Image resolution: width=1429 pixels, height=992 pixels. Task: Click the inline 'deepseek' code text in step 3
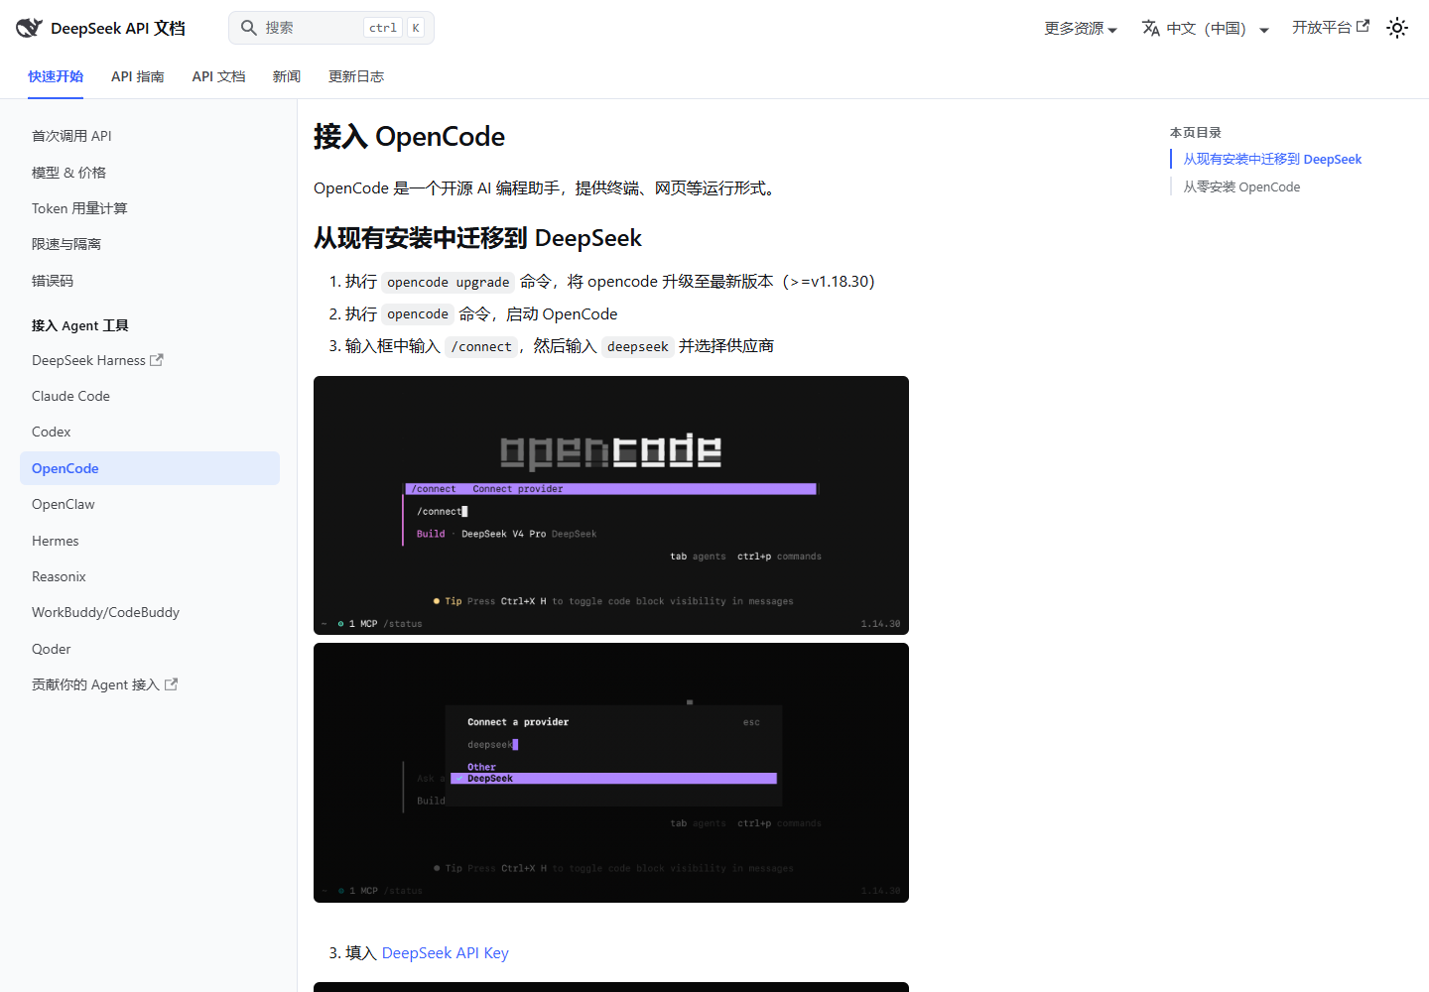pos(638,346)
